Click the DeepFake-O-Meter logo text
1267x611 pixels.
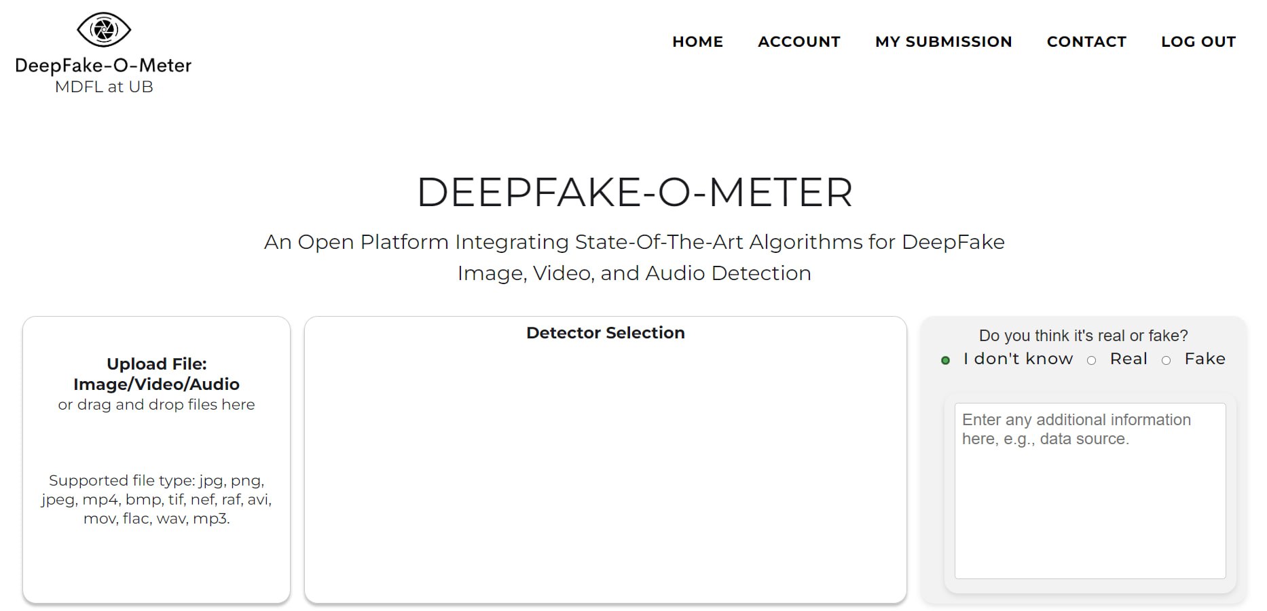pyautogui.click(x=103, y=65)
